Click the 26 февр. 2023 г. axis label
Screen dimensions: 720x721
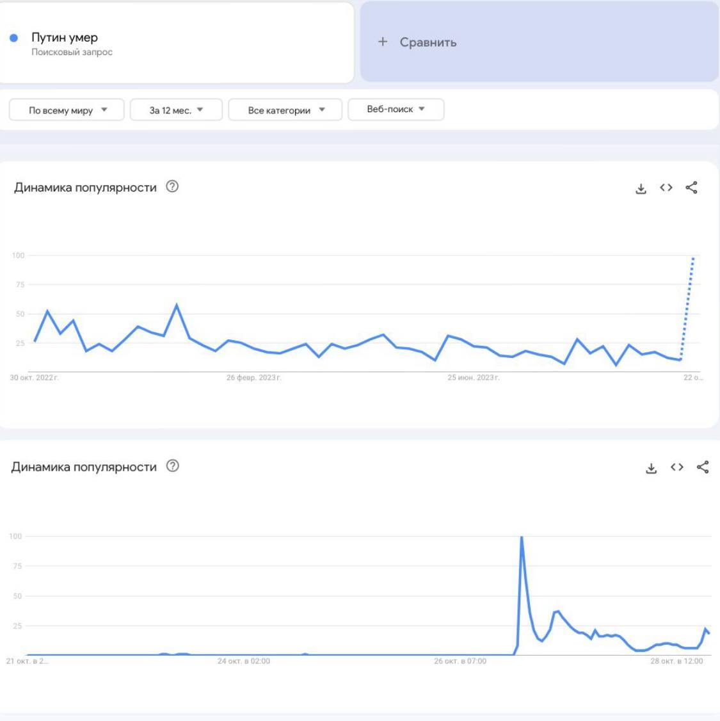[x=253, y=378]
